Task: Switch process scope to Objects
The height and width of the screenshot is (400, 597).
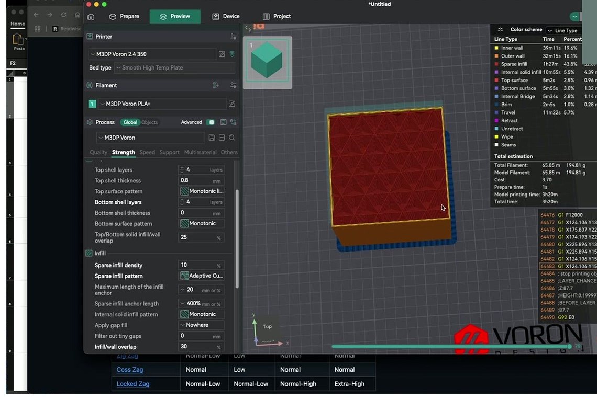Action: [x=150, y=122]
